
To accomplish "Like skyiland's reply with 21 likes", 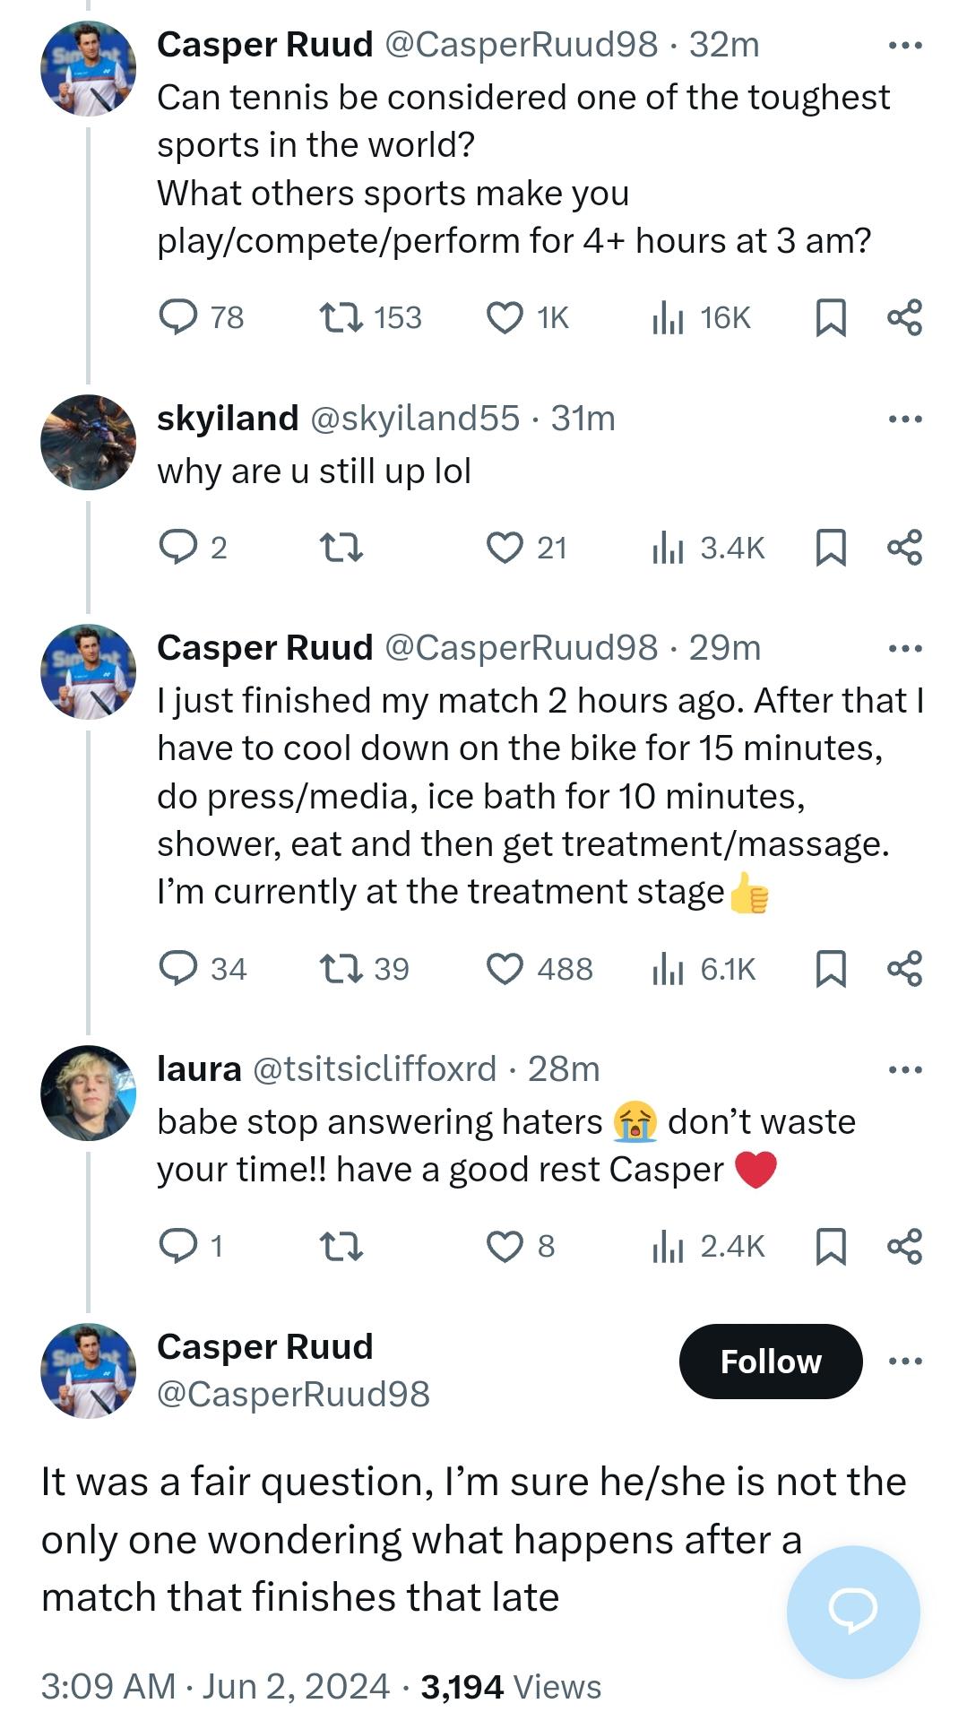I will click(x=505, y=548).
